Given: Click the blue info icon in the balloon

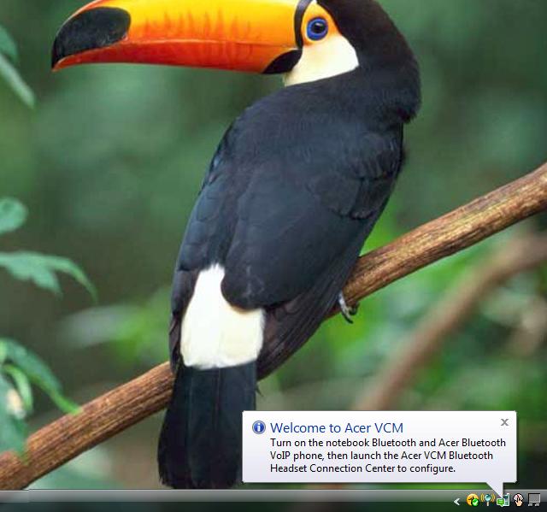Looking at the screenshot, I should (x=259, y=427).
